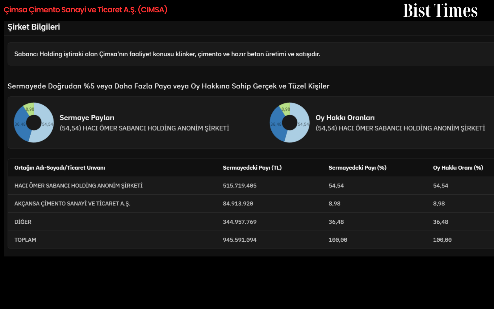Click the 8,98 value in Oy Hakkı Oranı (%) column
Viewport: 494px width, 309px height.
439,204
